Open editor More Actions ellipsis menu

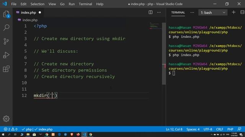point(159,13)
